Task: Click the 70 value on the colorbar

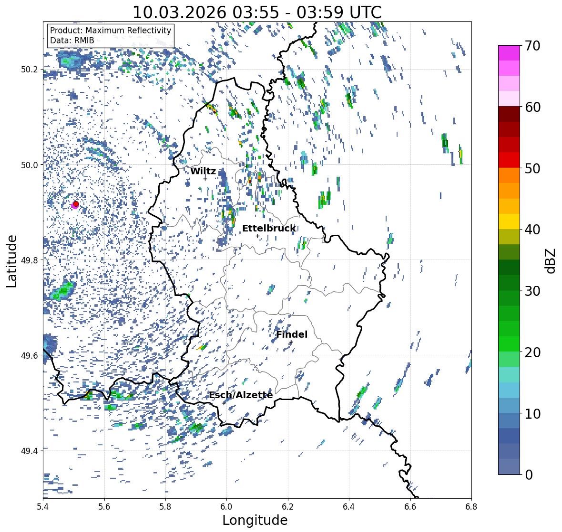Action: click(x=532, y=46)
